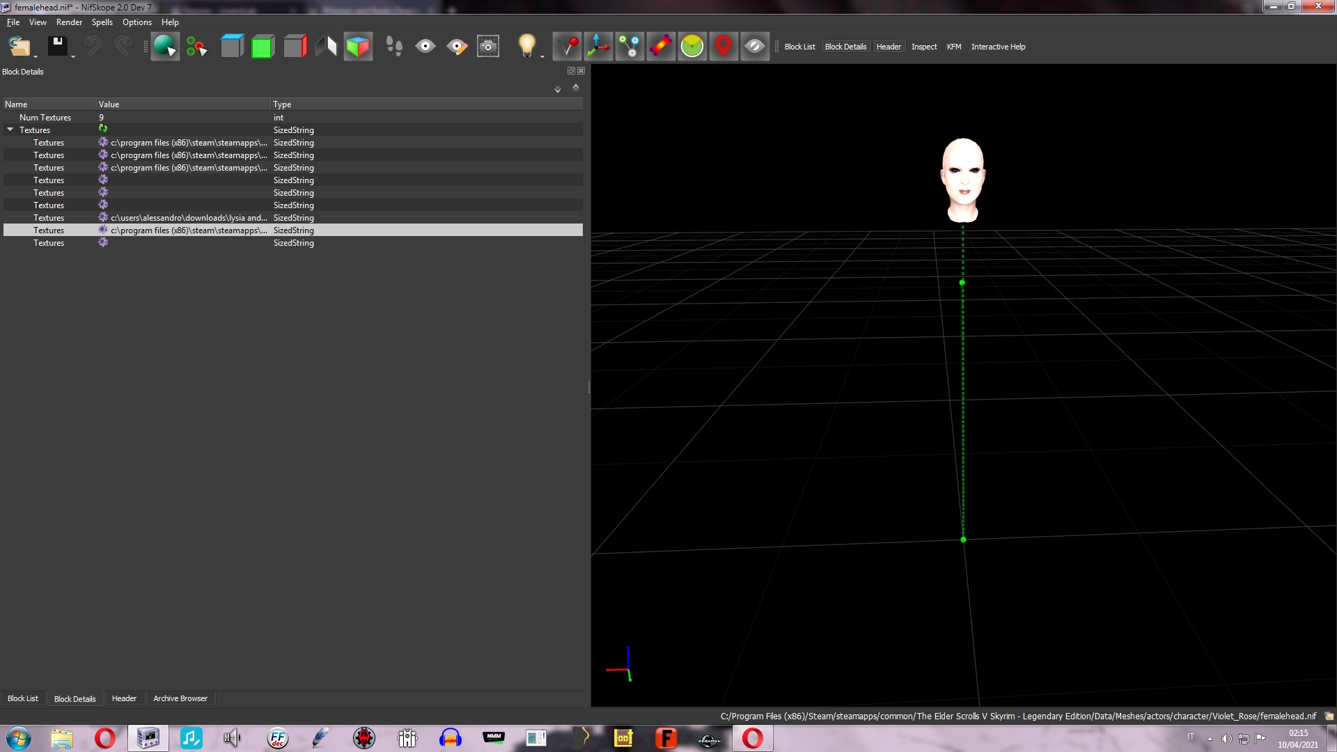Viewport: 1337px width, 752px height.
Task: Click the lightbulb lighting icon
Action: [x=527, y=47]
